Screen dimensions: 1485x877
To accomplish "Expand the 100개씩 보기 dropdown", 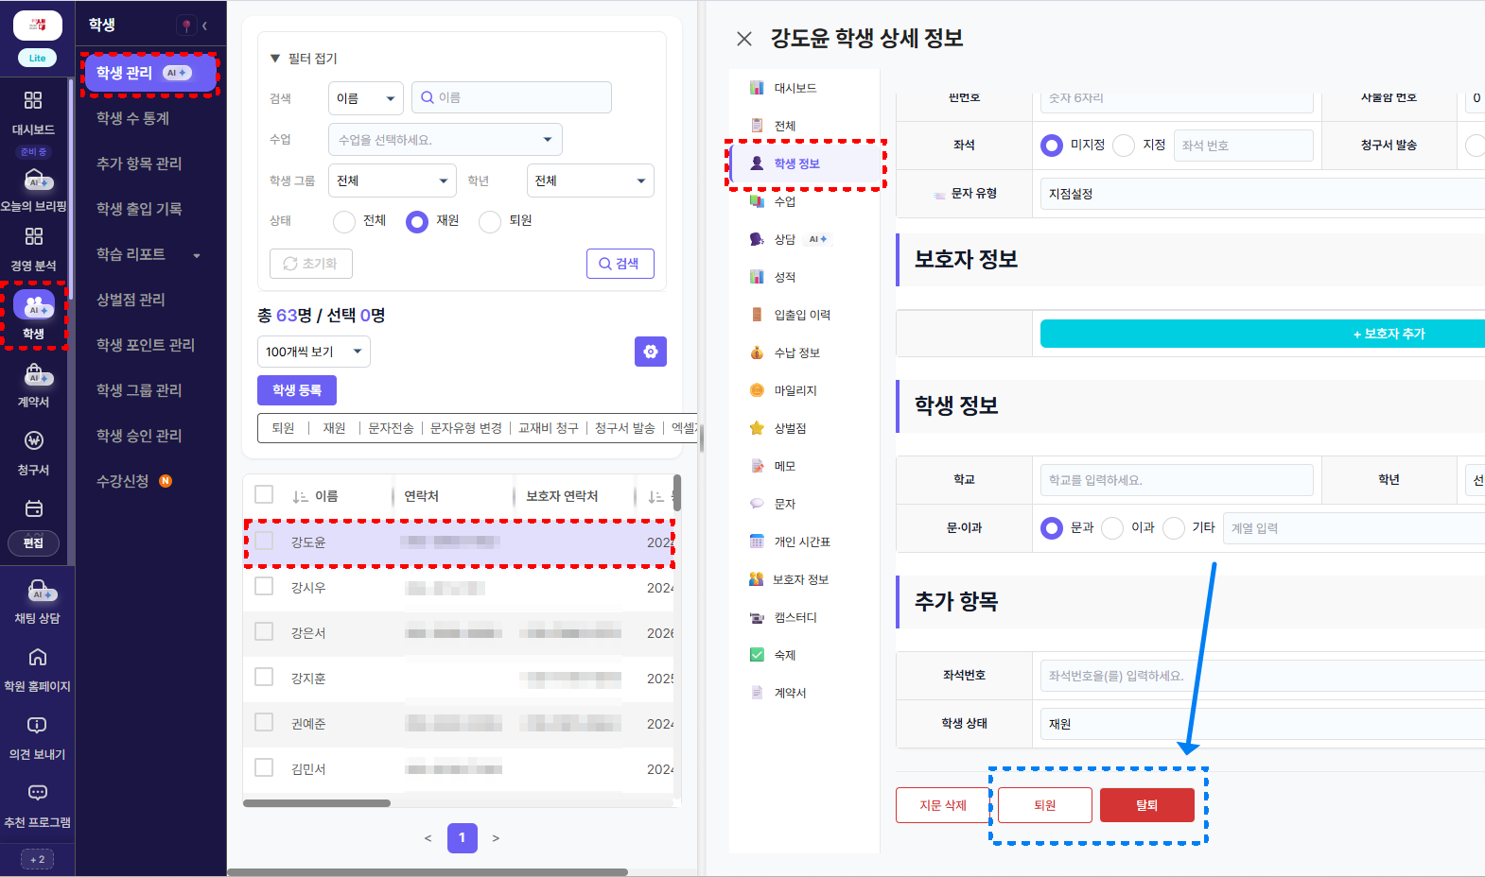I will click(313, 352).
